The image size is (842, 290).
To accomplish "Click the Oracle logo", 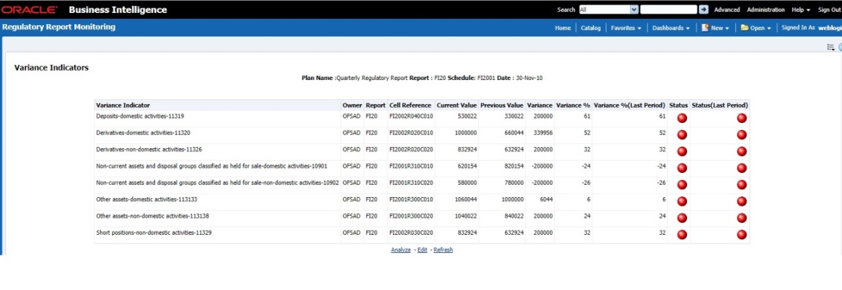I will pyautogui.click(x=29, y=10).
